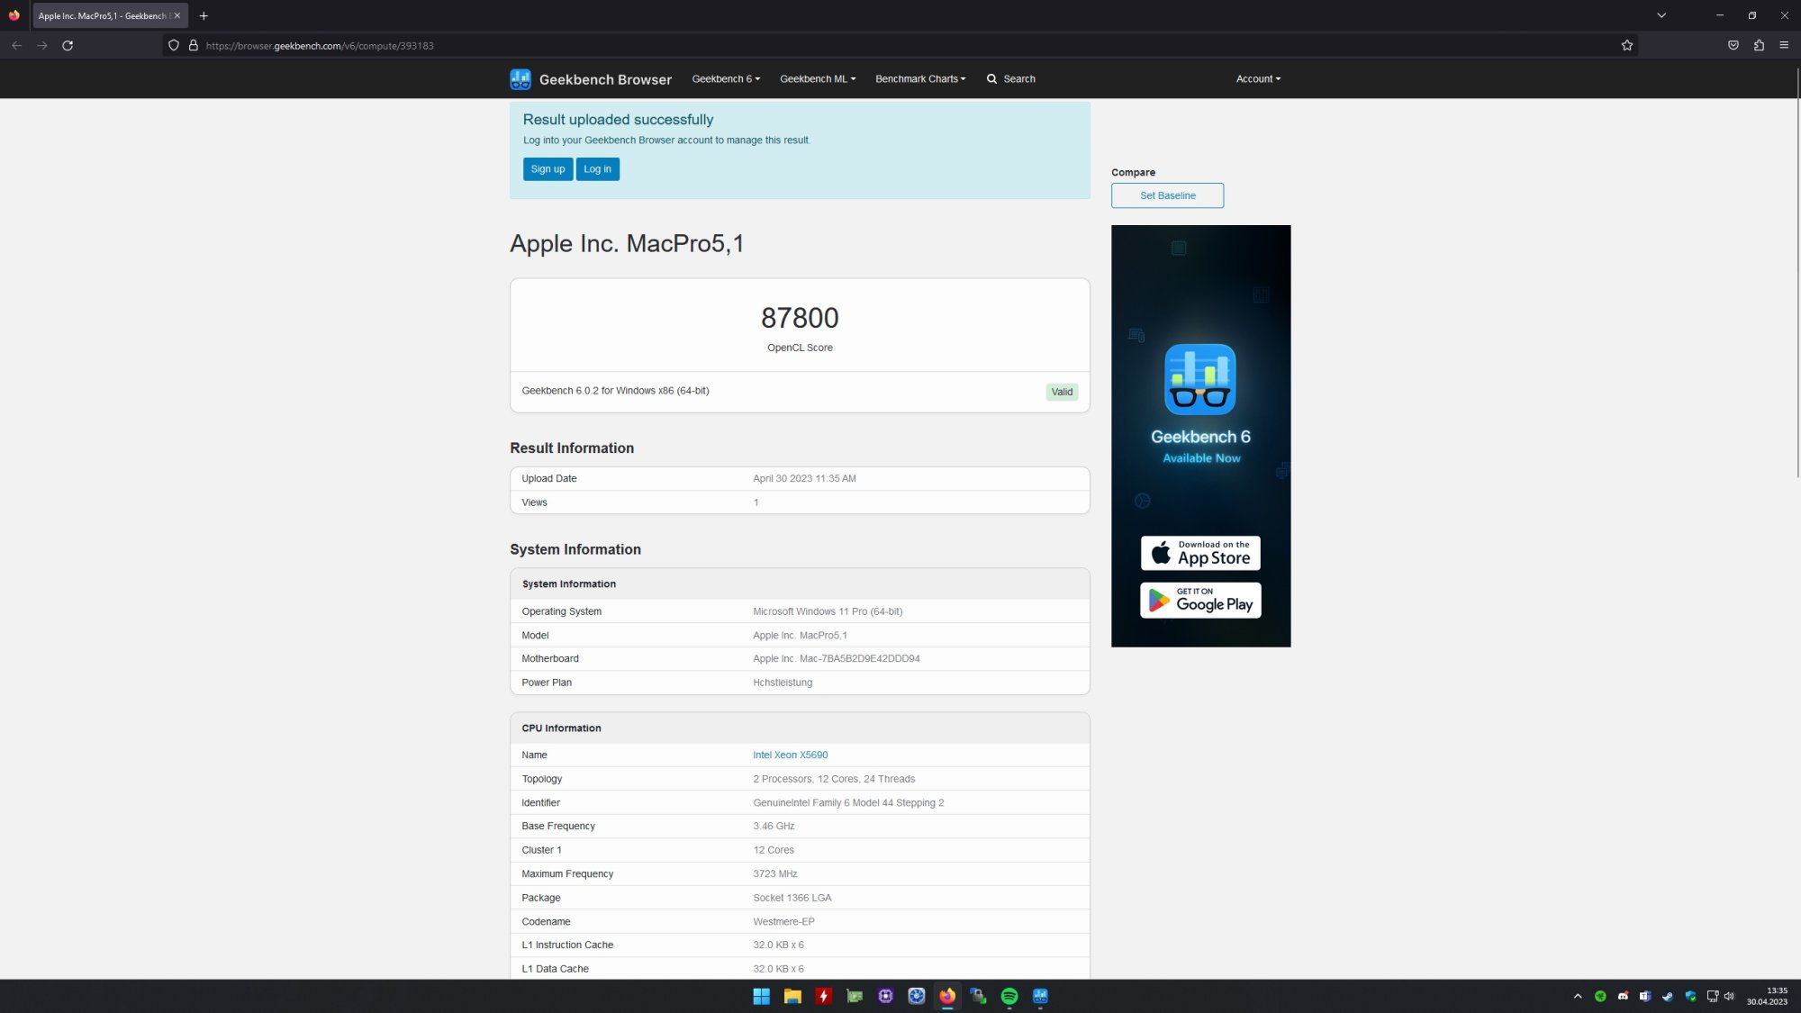Open the Account menu

[1257, 79]
